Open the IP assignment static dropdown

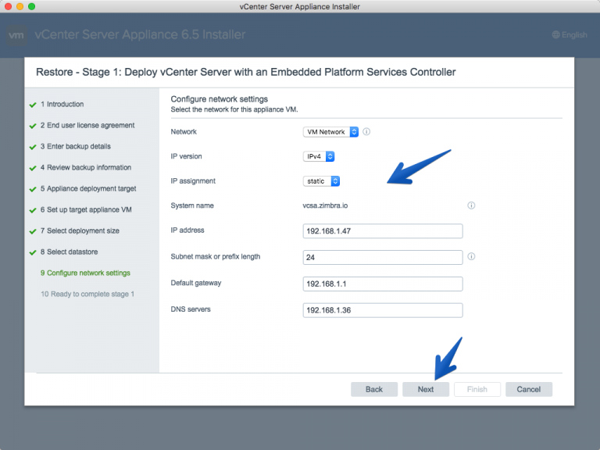click(321, 181)
